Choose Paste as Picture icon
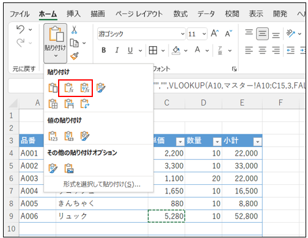Image resolution: width=308 pixels, height=238 pixels. pyautogui.click(x=69, y=168)
